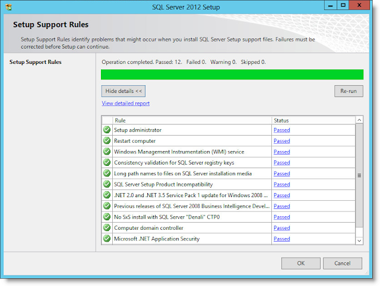Image resolution: width=380 pixels, height=286 pixels.
Task: Confirm with the OK button
Action: tap(301, 263)
